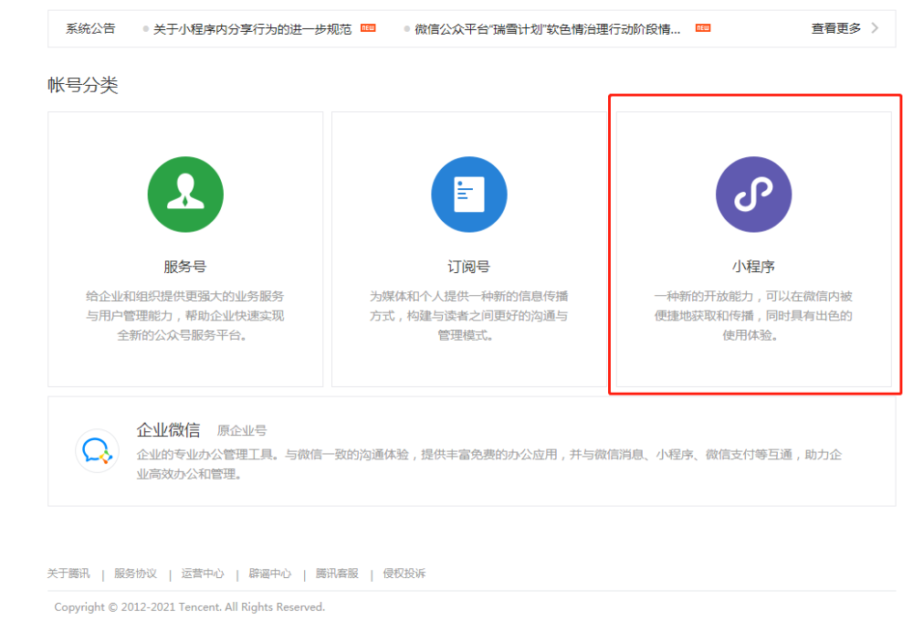Click the NEW badge beside 关于小程序内分享行为 announcement
913x632 pixels.
tap(368, 28)
